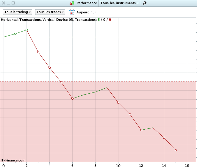Click the green winning trades count 6
197x168 pixels.
pyautogui.click(x=98, y=20)
